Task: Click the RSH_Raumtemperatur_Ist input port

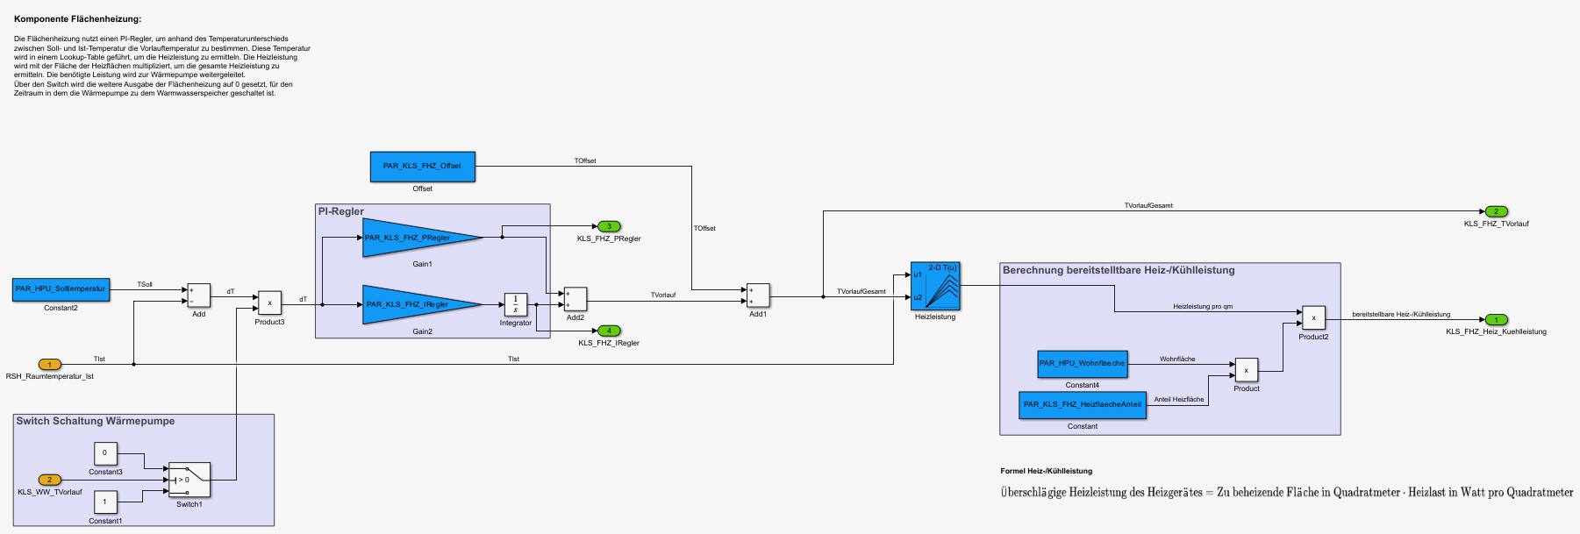Action: pyautogui.click(x=50, y=365)
